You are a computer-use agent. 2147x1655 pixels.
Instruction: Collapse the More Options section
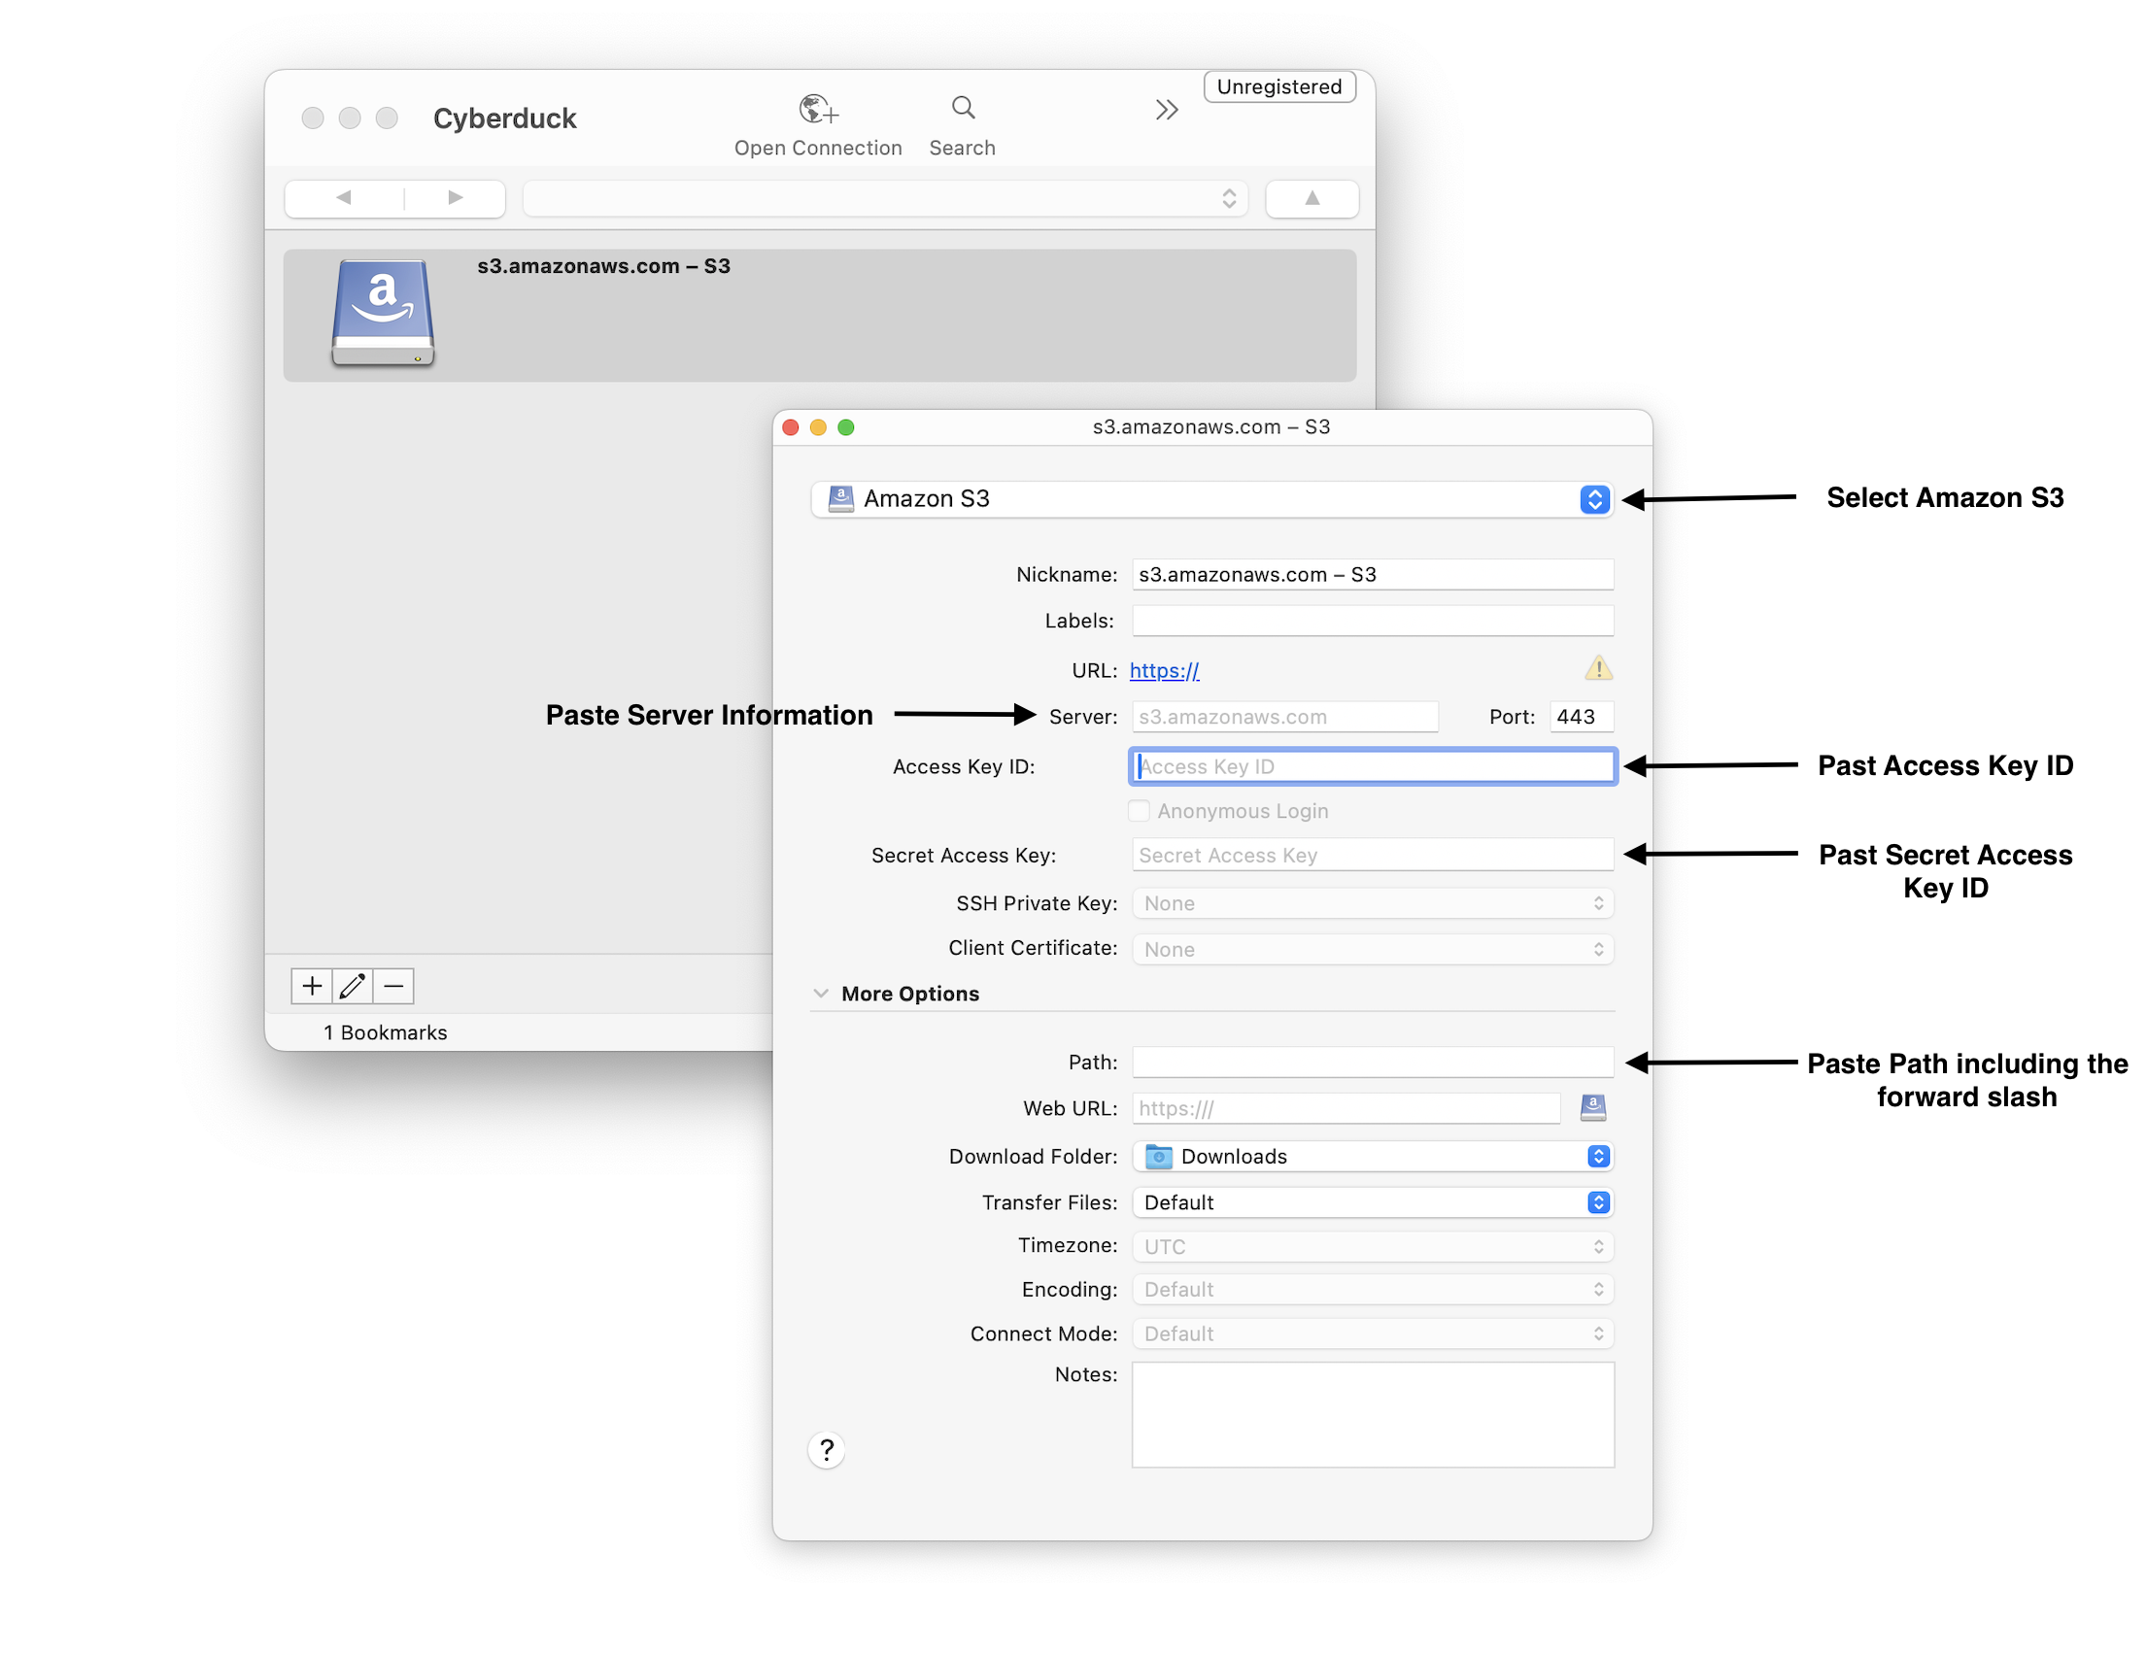pos(821,994)
